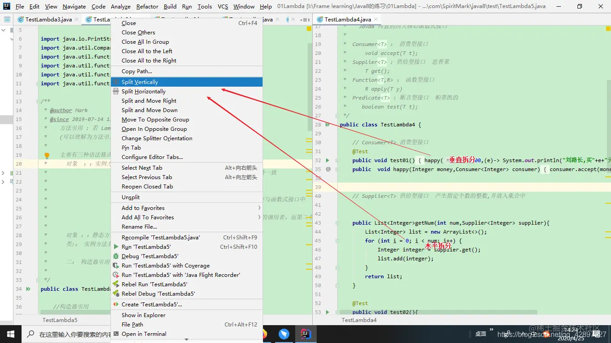Expand the left sidebar tree arrow near line 21
611x343 pixels.
[x=4, y=173]
